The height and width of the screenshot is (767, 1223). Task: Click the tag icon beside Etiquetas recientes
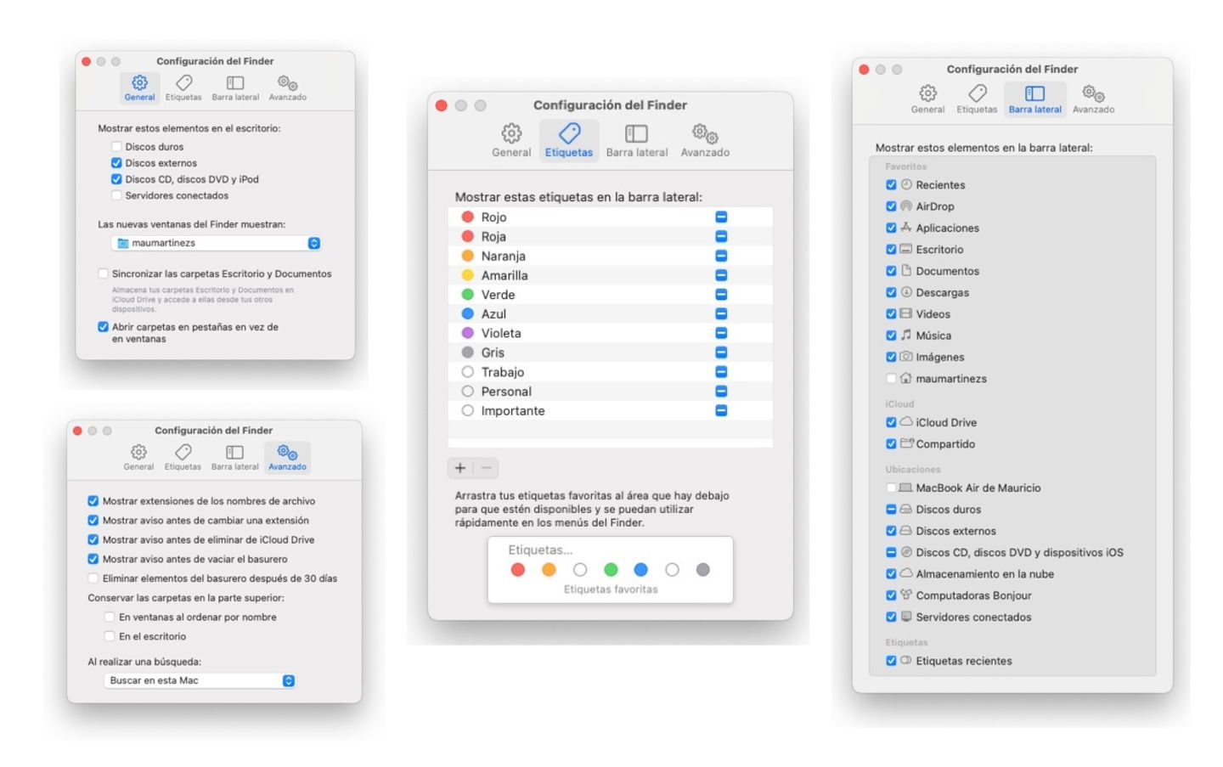point(906,660)
